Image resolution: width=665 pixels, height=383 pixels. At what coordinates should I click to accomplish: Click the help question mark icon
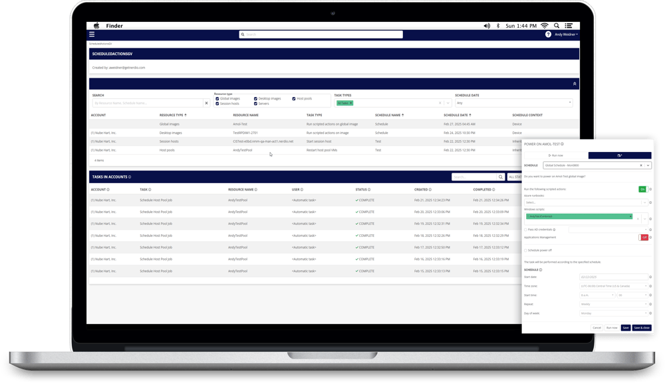pos(549,35)
